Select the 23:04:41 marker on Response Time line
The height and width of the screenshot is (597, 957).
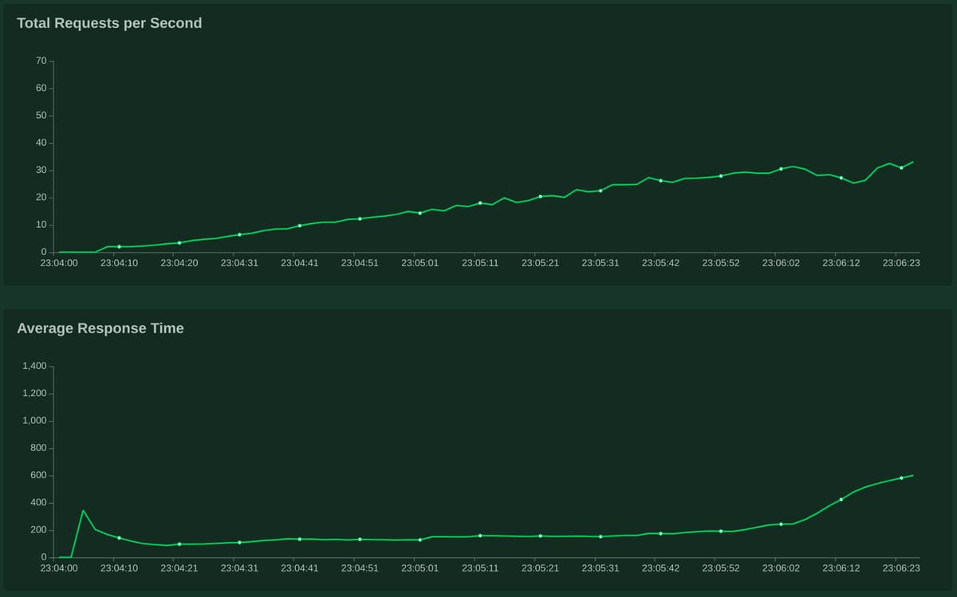[300, 540]
